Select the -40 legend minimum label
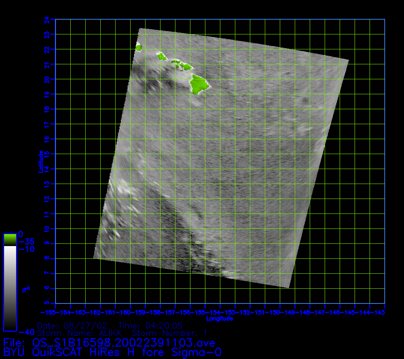 [27, 332]
